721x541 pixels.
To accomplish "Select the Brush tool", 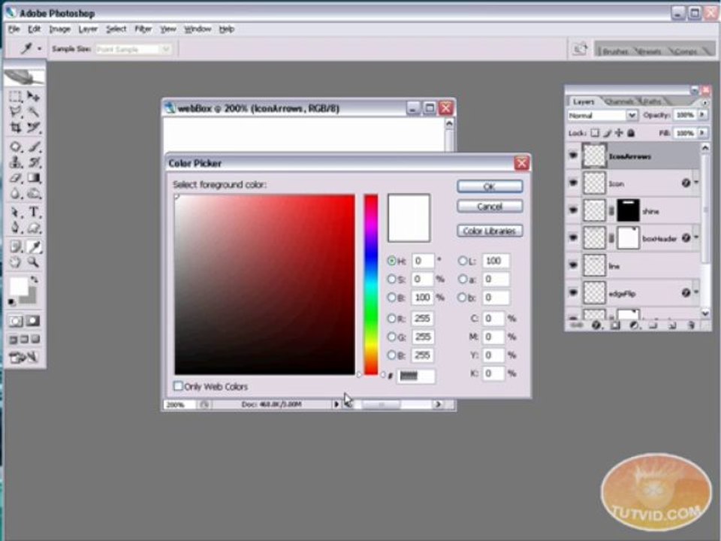I will [33, 147].
